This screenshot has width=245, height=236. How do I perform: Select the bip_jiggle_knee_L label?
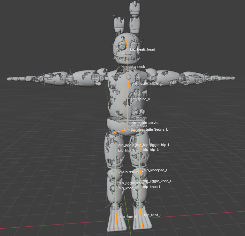(157, 181)
